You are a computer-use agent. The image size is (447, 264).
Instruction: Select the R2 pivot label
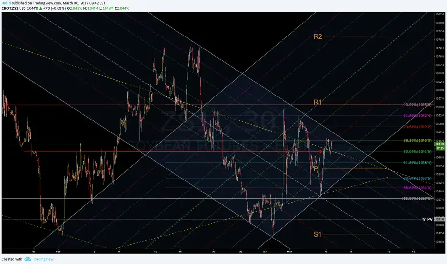click(318, 36)
